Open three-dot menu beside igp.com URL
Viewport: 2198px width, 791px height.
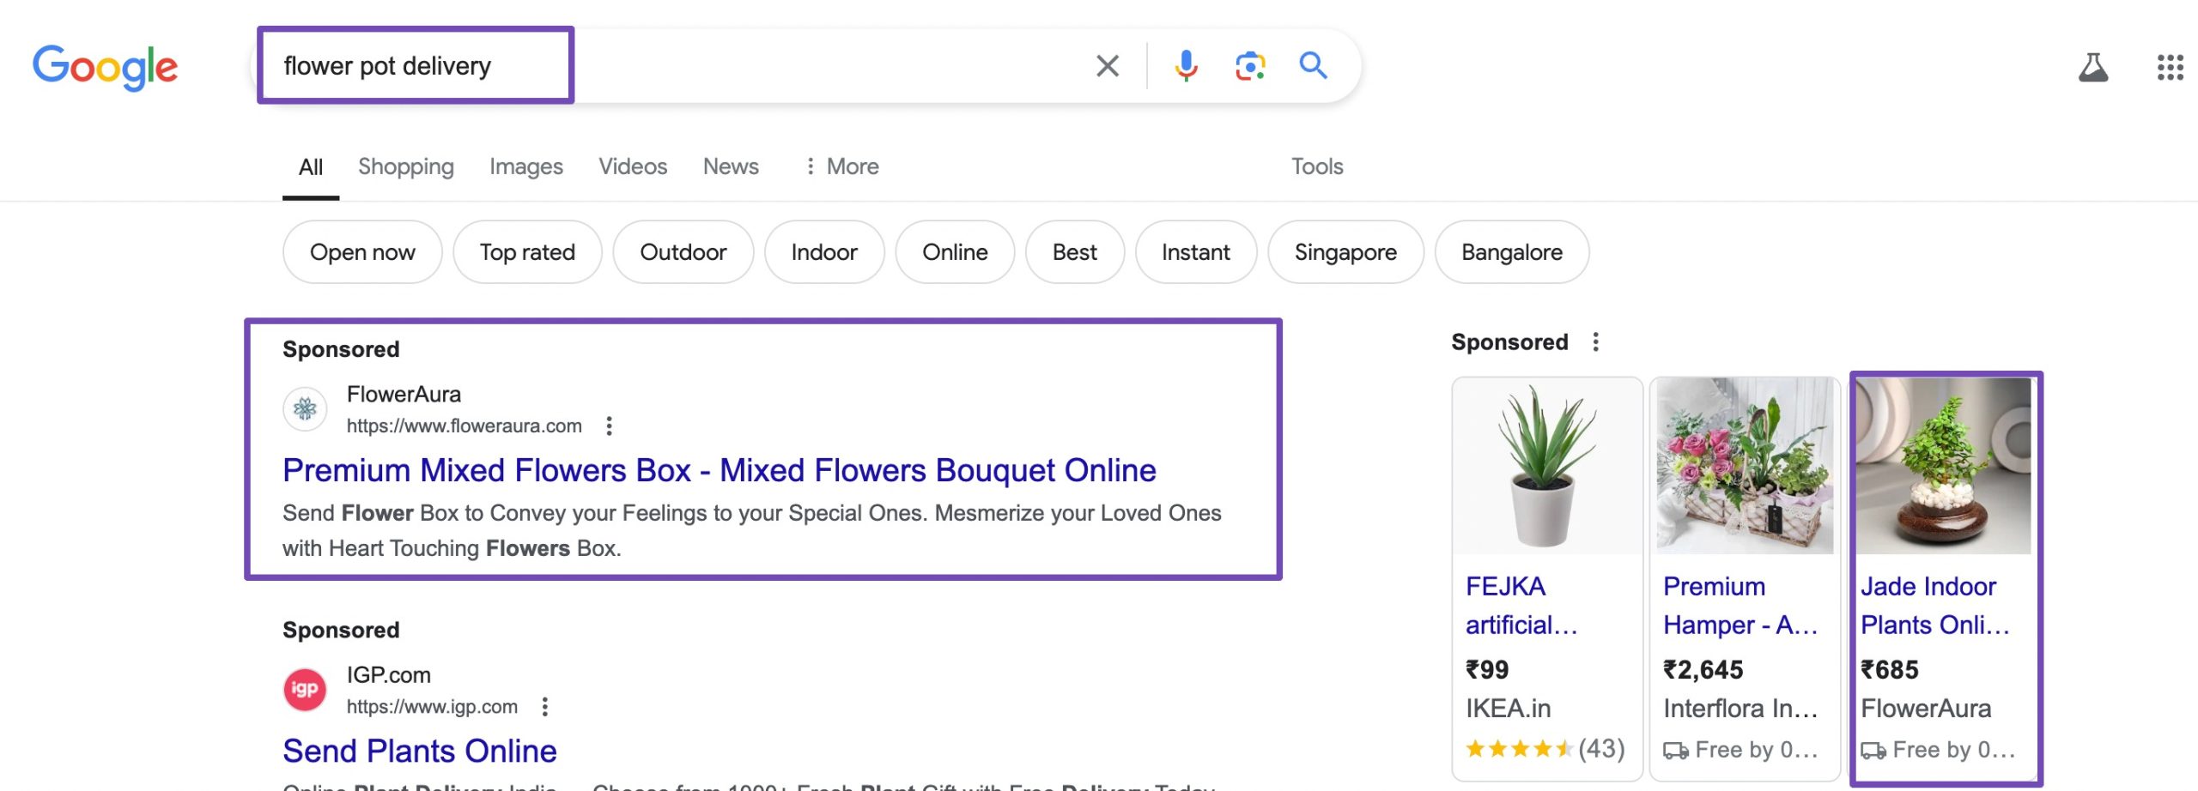point(544,707)
